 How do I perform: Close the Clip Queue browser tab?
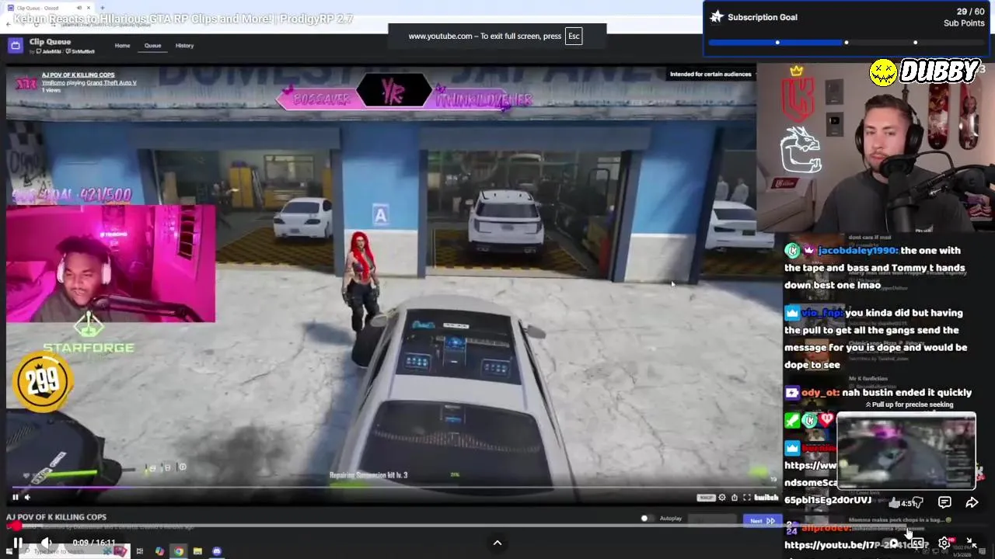click(89, 8)
